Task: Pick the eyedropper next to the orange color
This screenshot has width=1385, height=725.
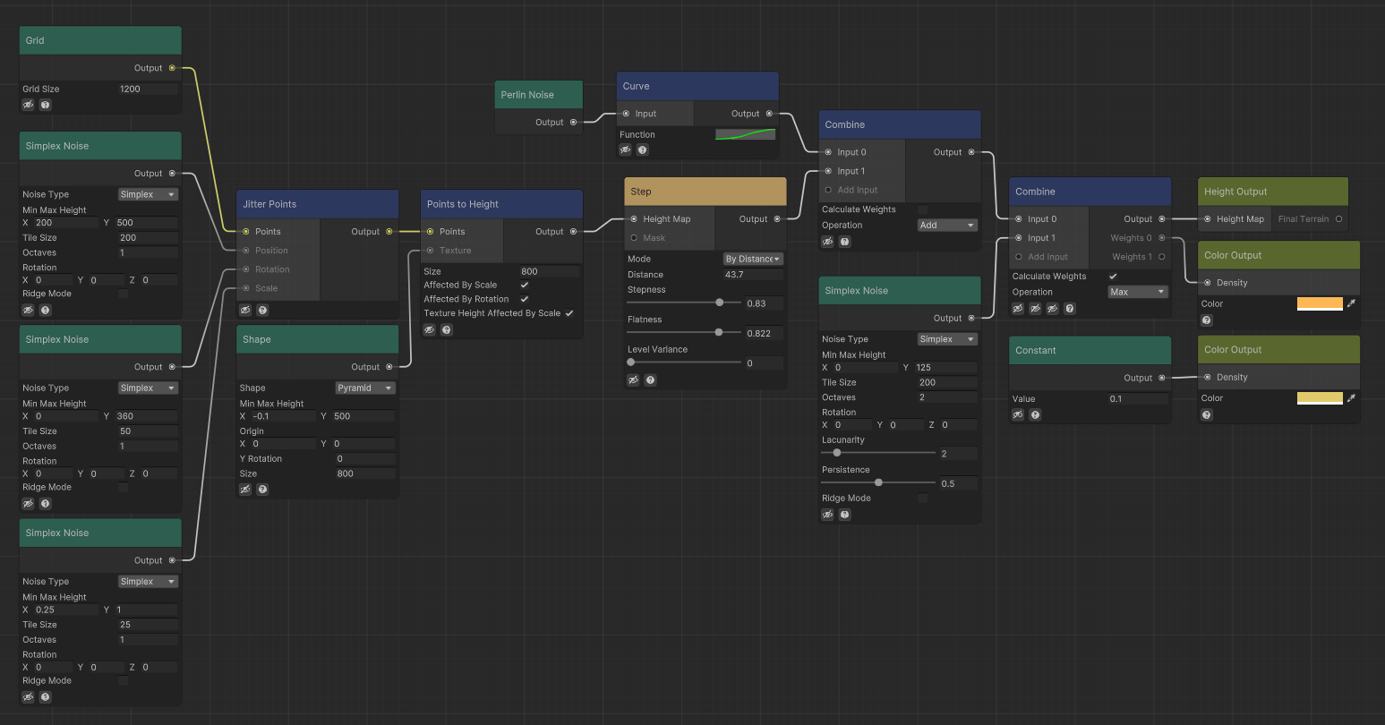Action: 1351,303
